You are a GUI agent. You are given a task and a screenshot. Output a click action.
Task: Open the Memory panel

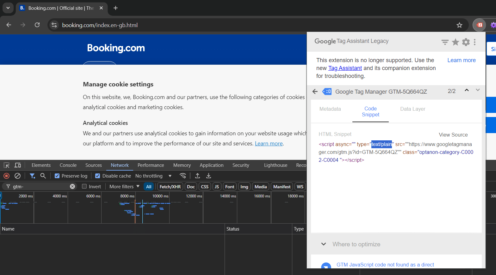click(x=182, y=165)
